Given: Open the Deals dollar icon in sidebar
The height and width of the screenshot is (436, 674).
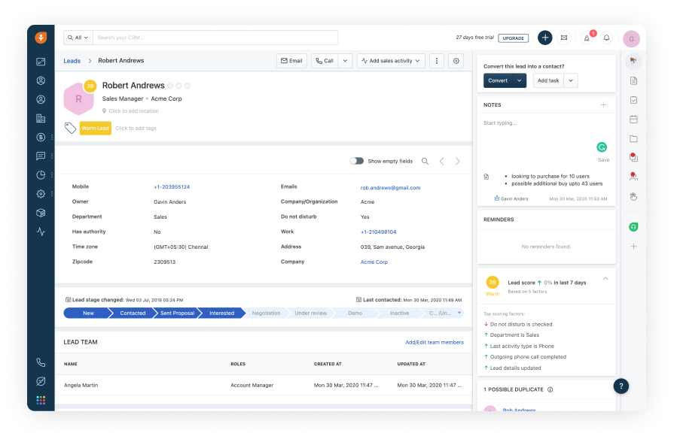Looking at the screenshot, I should [x=41, y=137].
